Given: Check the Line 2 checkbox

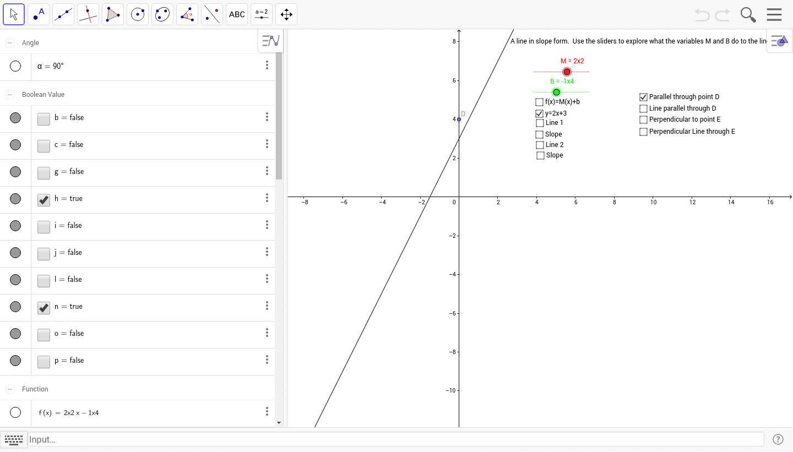Looking at the screenshot, I should pyautogui.click(x=540, y=145).
